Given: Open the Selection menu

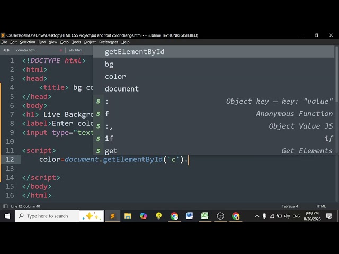Looking at the screenshot, I should point(28,42).
